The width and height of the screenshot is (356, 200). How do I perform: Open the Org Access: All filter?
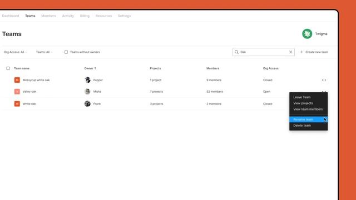coord(15,52)
